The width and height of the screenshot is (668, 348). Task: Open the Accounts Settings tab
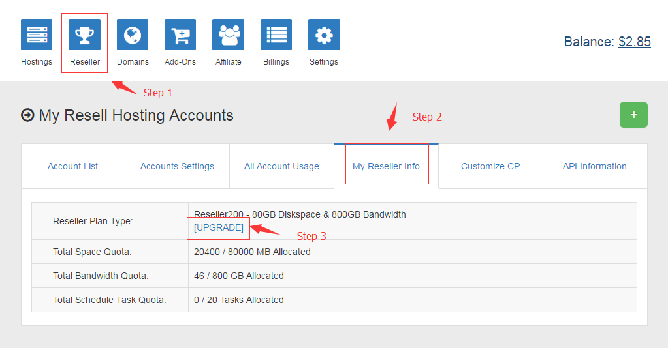coord(177,166)
